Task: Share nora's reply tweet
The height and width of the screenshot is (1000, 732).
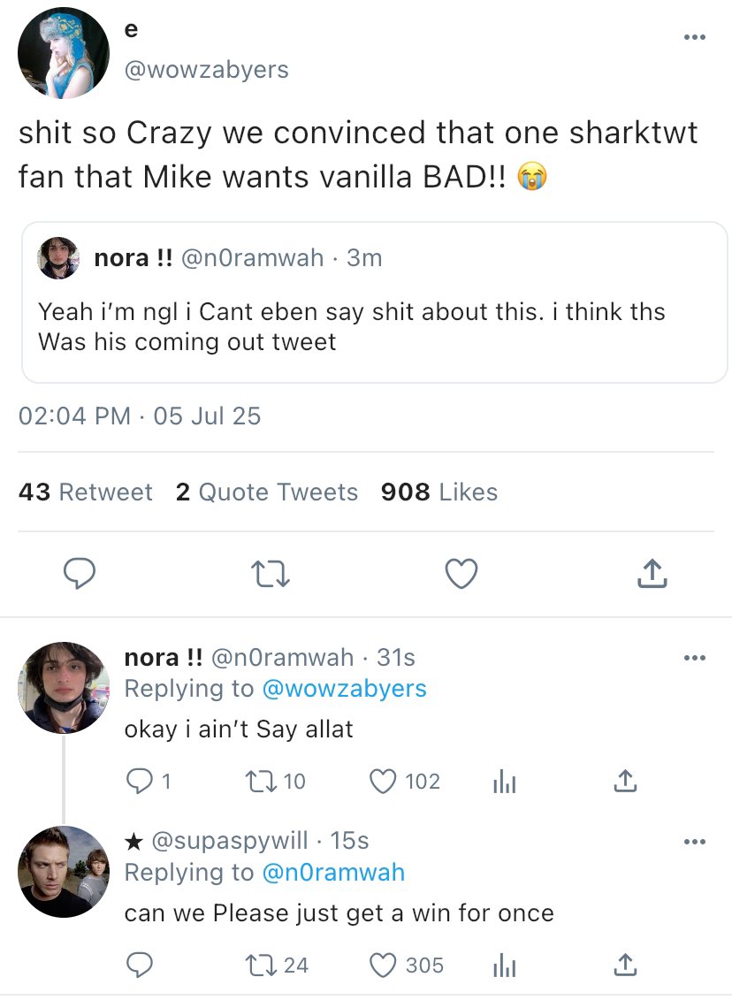Action: point(624,782)
